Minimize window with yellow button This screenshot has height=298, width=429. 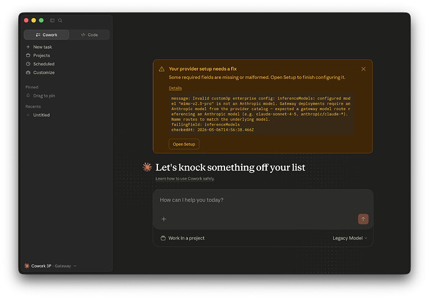point(34,21)
